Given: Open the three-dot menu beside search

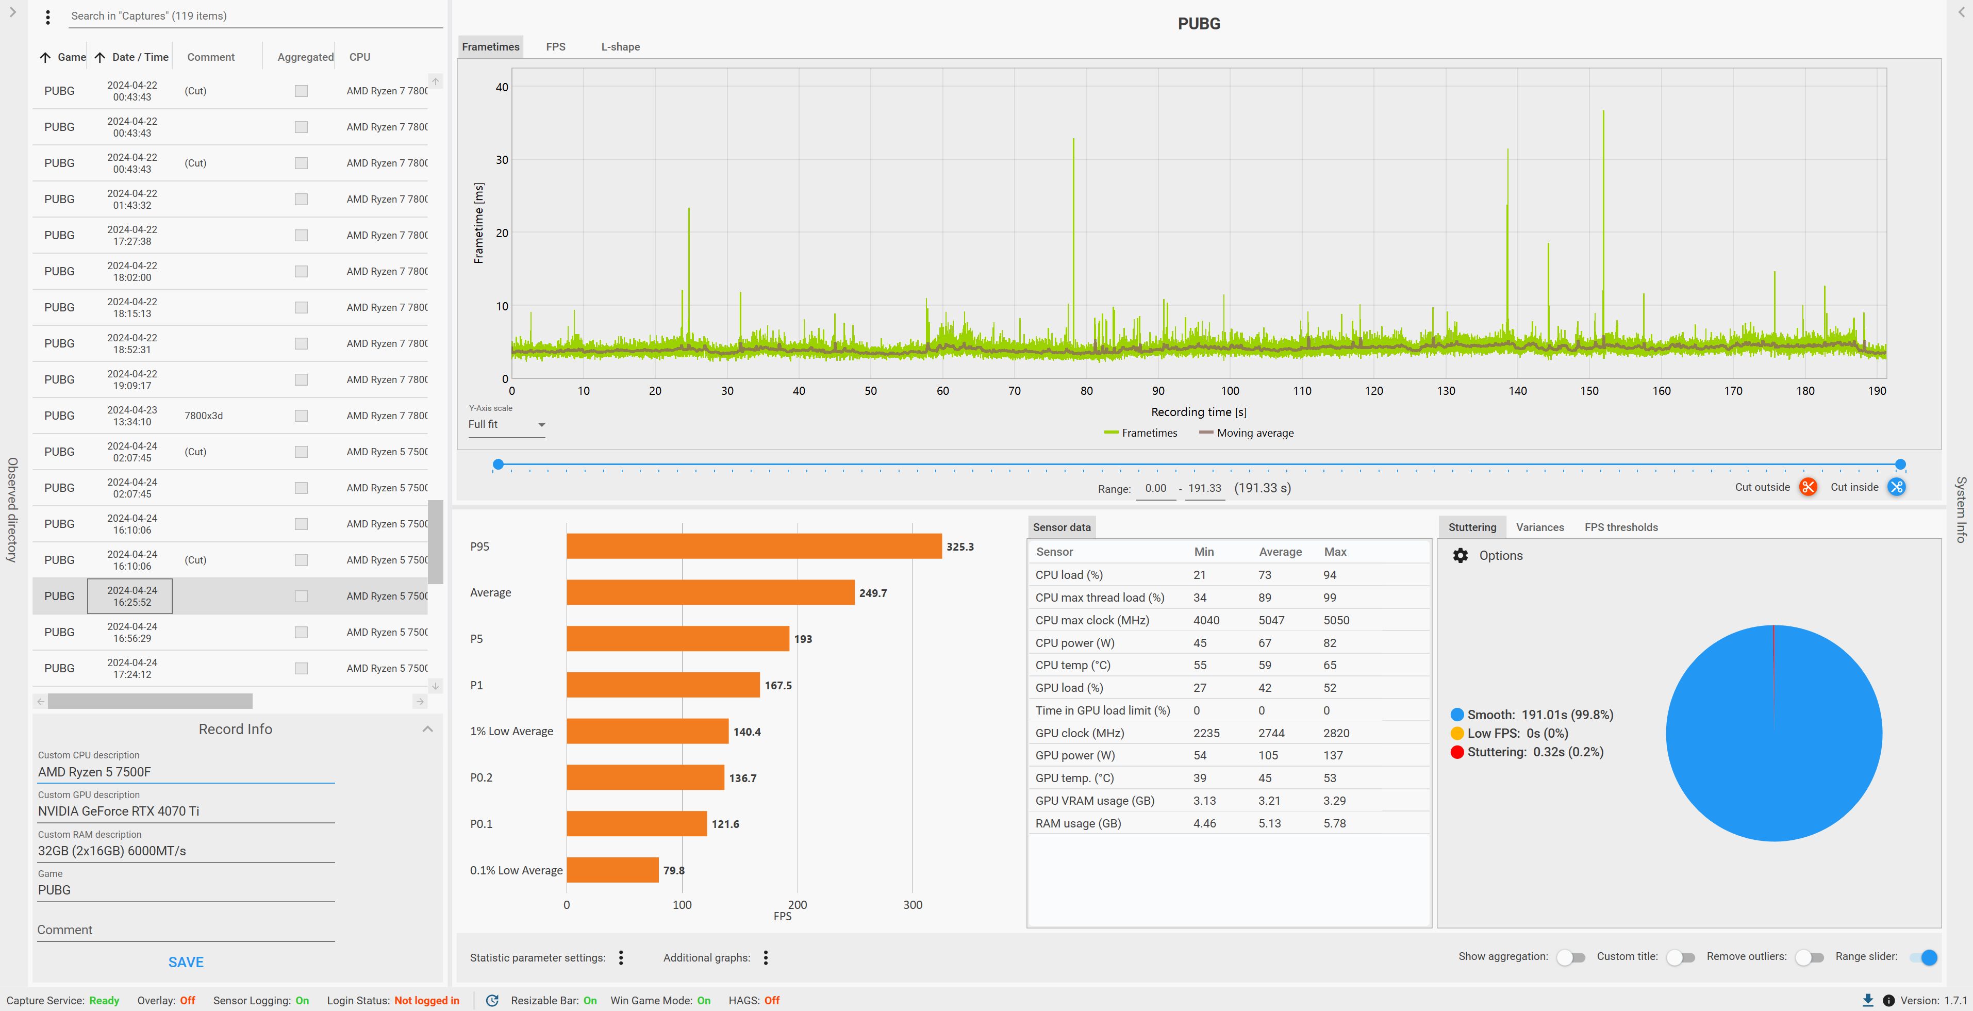Looking at the screenshot, I should pyautogui.click(x=47, y=17).
